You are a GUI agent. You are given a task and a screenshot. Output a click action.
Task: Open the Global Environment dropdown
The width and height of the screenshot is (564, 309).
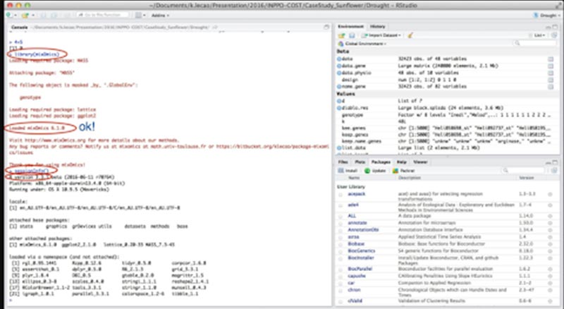click(362, 44)
